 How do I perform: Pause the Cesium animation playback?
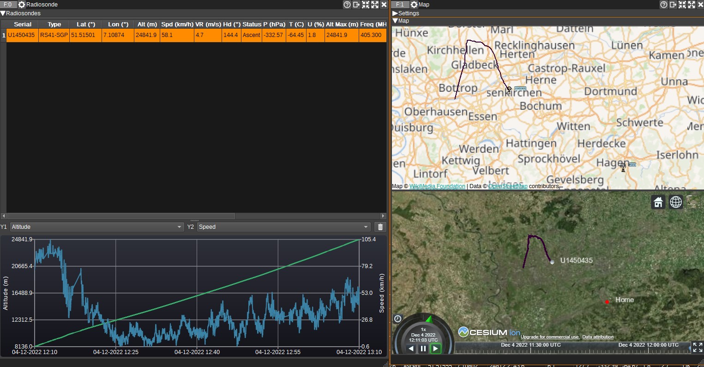[423, 349]
